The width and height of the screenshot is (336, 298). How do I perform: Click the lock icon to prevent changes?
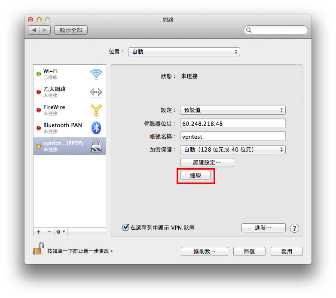tap(39, 249)
